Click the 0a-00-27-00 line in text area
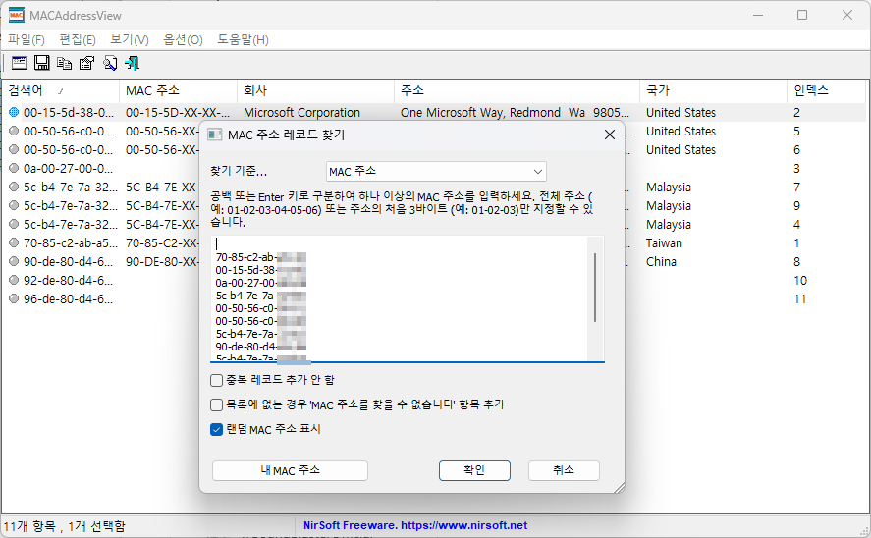 pyautogui.click(x=261, y=283)
